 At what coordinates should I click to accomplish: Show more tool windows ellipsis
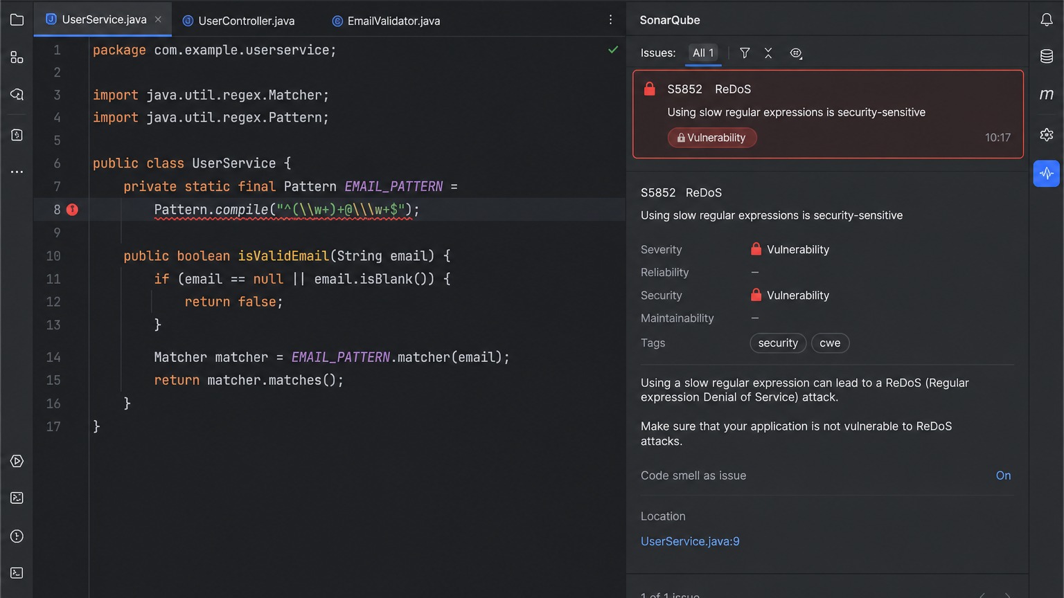coord(17,172)
